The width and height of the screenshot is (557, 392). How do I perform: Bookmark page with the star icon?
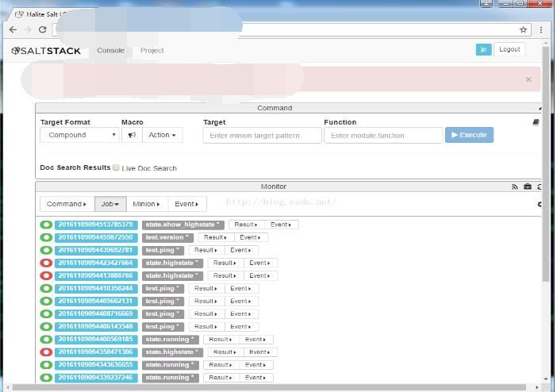point(524,29)
